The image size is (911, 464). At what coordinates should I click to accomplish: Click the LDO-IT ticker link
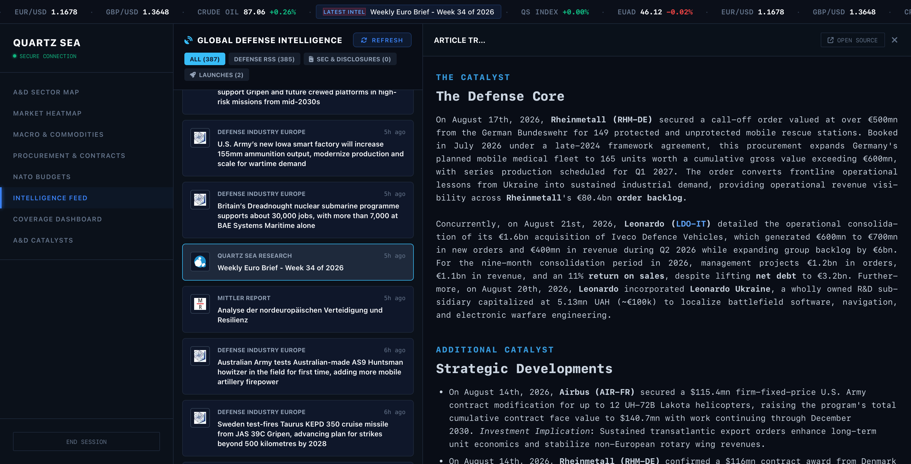coord(691,224)
